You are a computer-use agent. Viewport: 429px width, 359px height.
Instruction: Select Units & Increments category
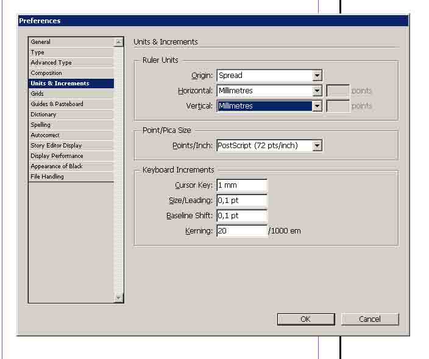coord(71,84)
